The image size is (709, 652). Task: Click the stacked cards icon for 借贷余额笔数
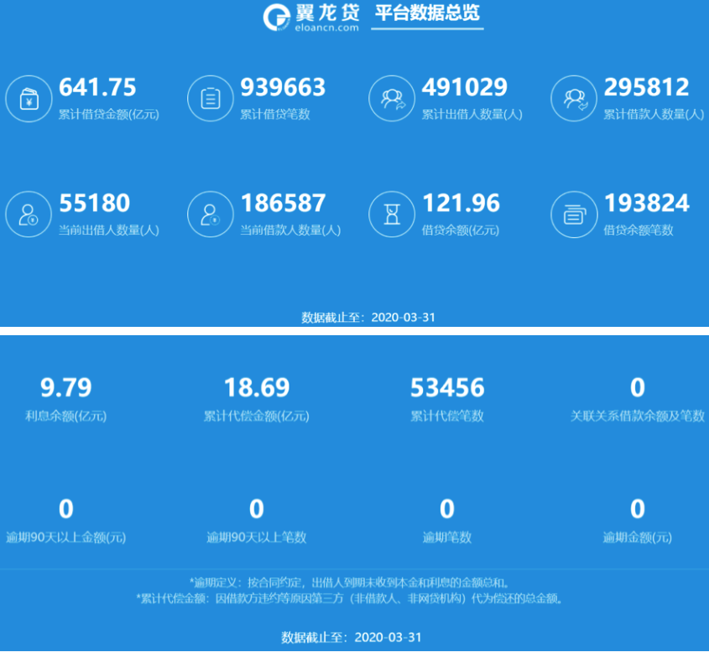click(574, 215)
